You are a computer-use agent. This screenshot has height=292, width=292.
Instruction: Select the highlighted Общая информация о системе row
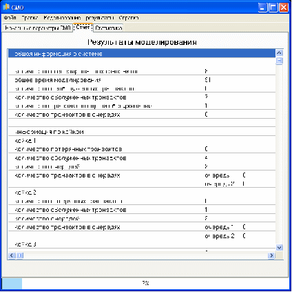click(142, 54)
